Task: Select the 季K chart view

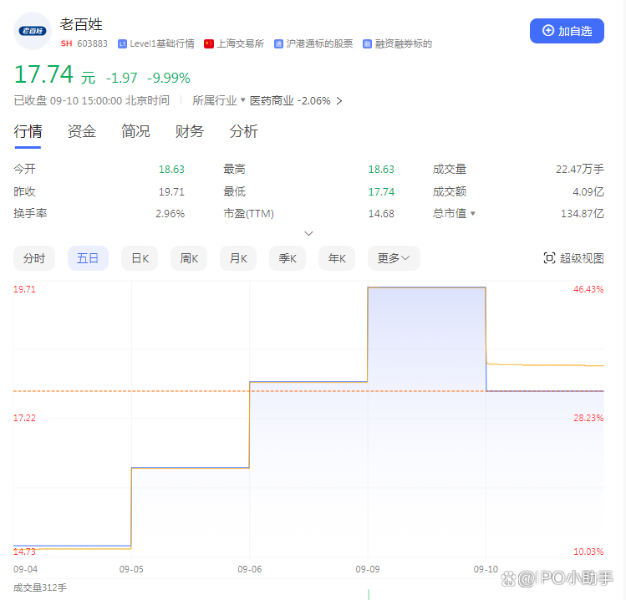Action: point(288,258)
